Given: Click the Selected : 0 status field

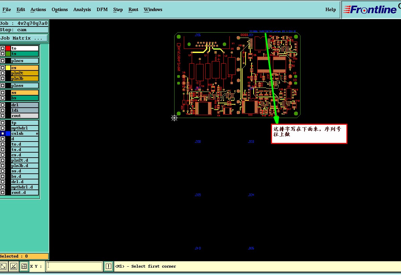Looking at the screenshot, I should pos(24,256).
